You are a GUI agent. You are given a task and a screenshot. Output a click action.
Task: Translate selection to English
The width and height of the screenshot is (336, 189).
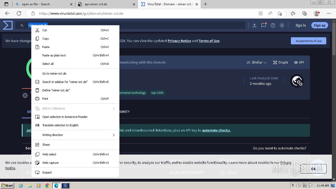(x=75, y=125)
